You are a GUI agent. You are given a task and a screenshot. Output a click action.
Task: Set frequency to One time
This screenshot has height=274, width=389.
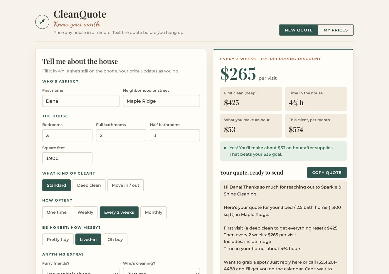57,212
